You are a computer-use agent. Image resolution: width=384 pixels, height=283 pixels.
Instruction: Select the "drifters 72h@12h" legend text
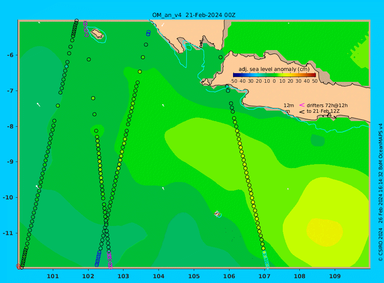[x=327, y=105]
